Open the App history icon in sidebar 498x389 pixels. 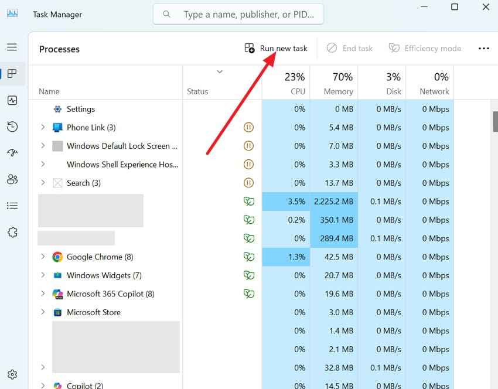(12, 127)
